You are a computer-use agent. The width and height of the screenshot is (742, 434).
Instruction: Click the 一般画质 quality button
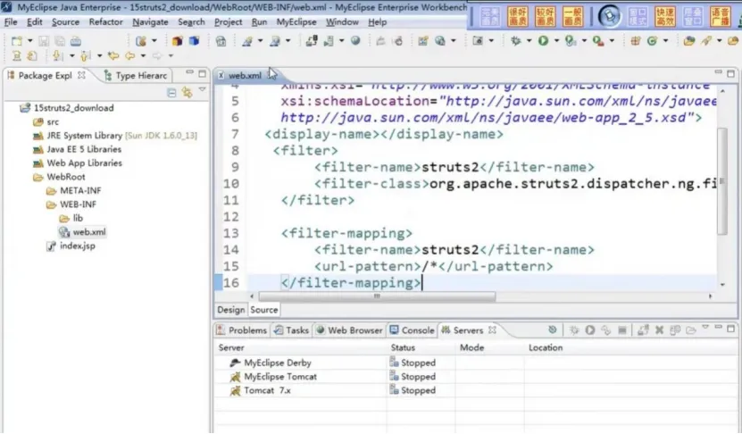(573, 17)
